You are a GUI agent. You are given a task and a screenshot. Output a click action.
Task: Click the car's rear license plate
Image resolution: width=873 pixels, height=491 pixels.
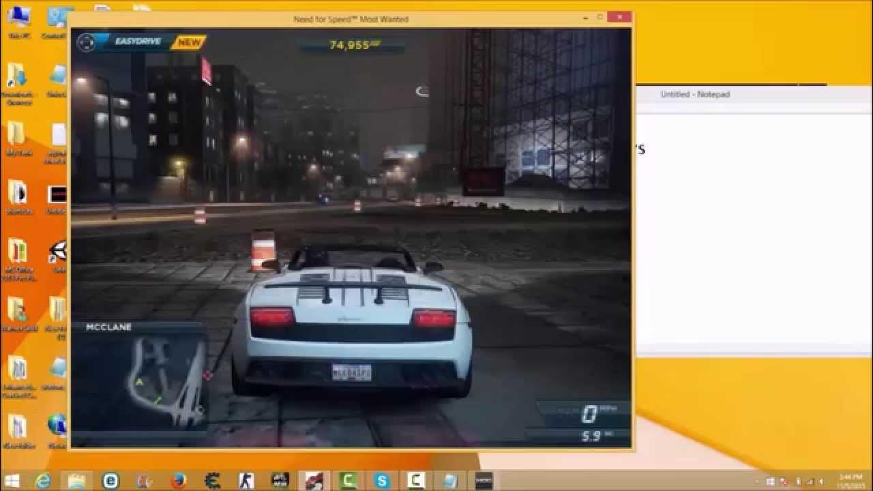click(351, 372)
